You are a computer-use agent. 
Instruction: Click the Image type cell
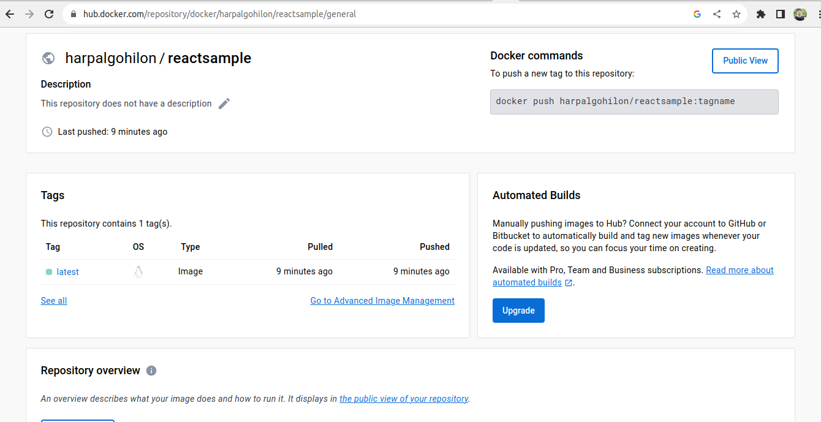191,271
